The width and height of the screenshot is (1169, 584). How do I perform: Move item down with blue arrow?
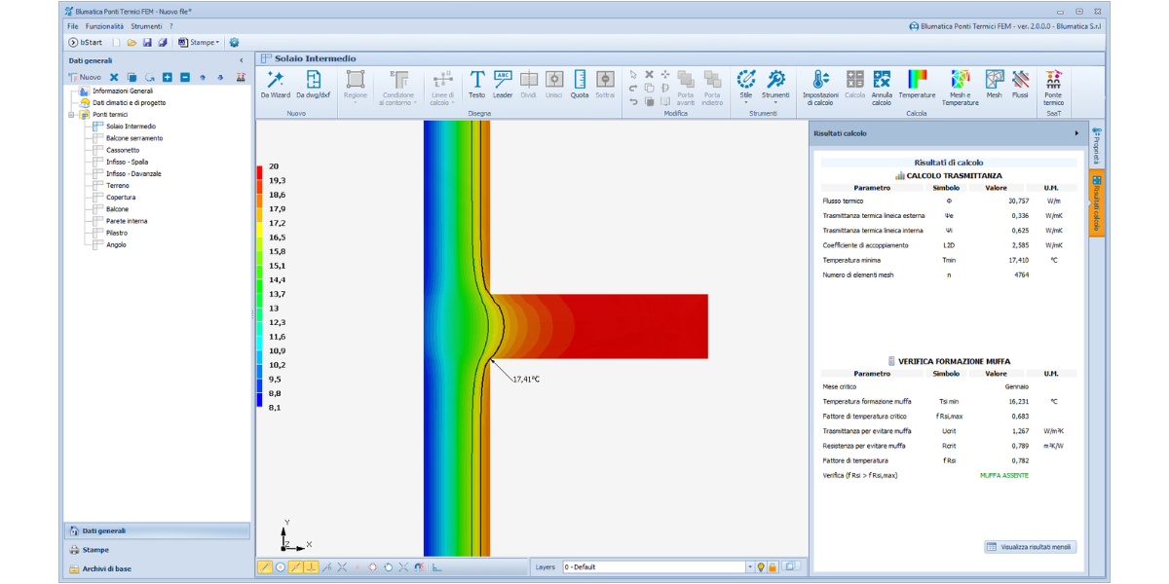click(220, 77)
